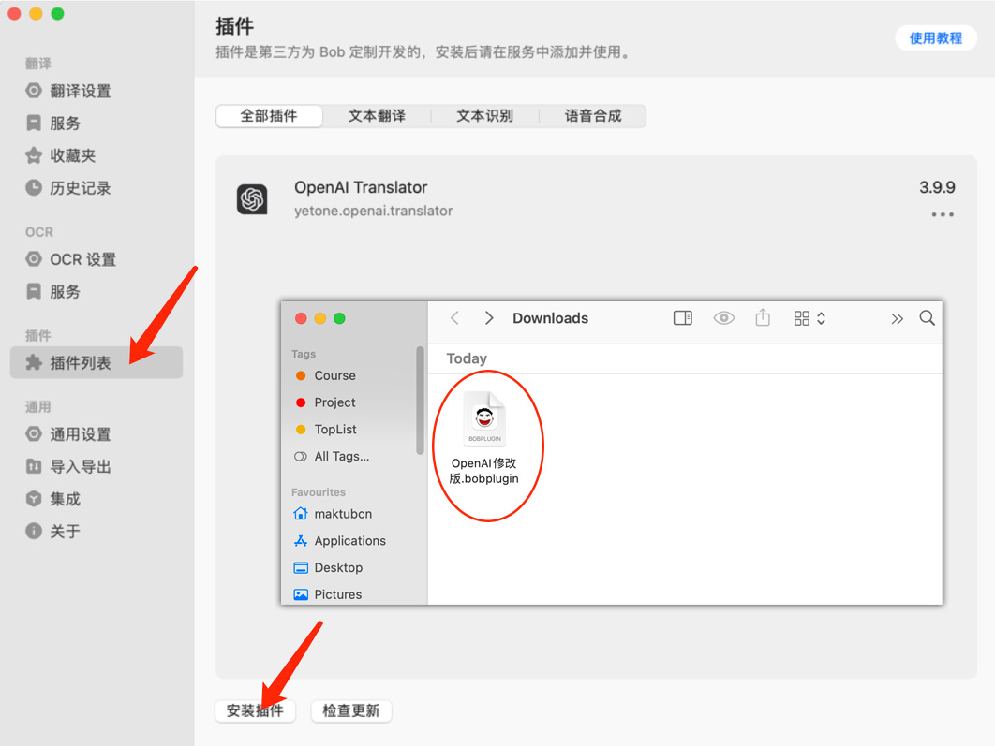Open Finder view mode grid dropdown
Screen dimensions: 995x746
coord(809,318)
